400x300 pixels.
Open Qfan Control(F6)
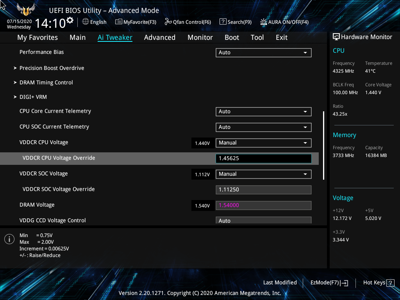[x=188, y=22]
